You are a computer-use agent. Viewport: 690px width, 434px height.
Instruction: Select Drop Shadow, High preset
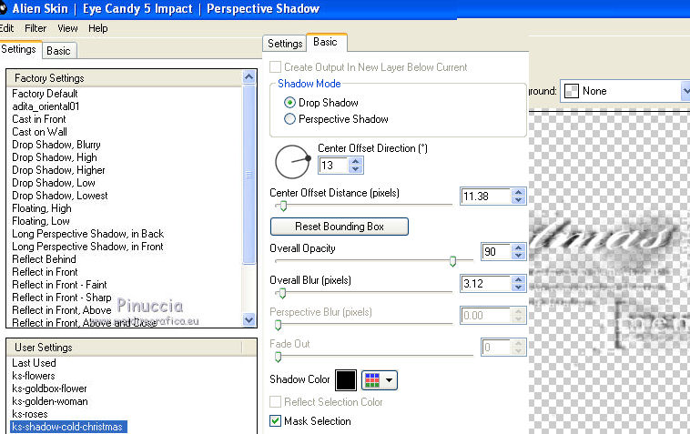pos(55,157)
